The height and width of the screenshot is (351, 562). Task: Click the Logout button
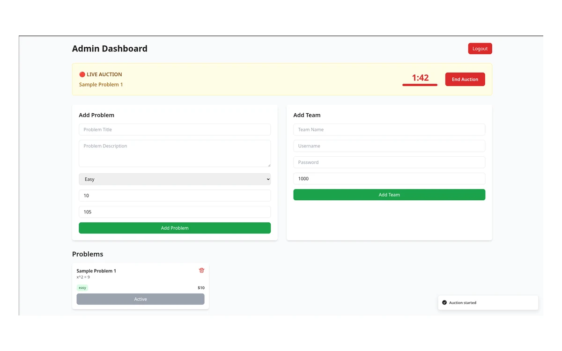pos(480,49)
